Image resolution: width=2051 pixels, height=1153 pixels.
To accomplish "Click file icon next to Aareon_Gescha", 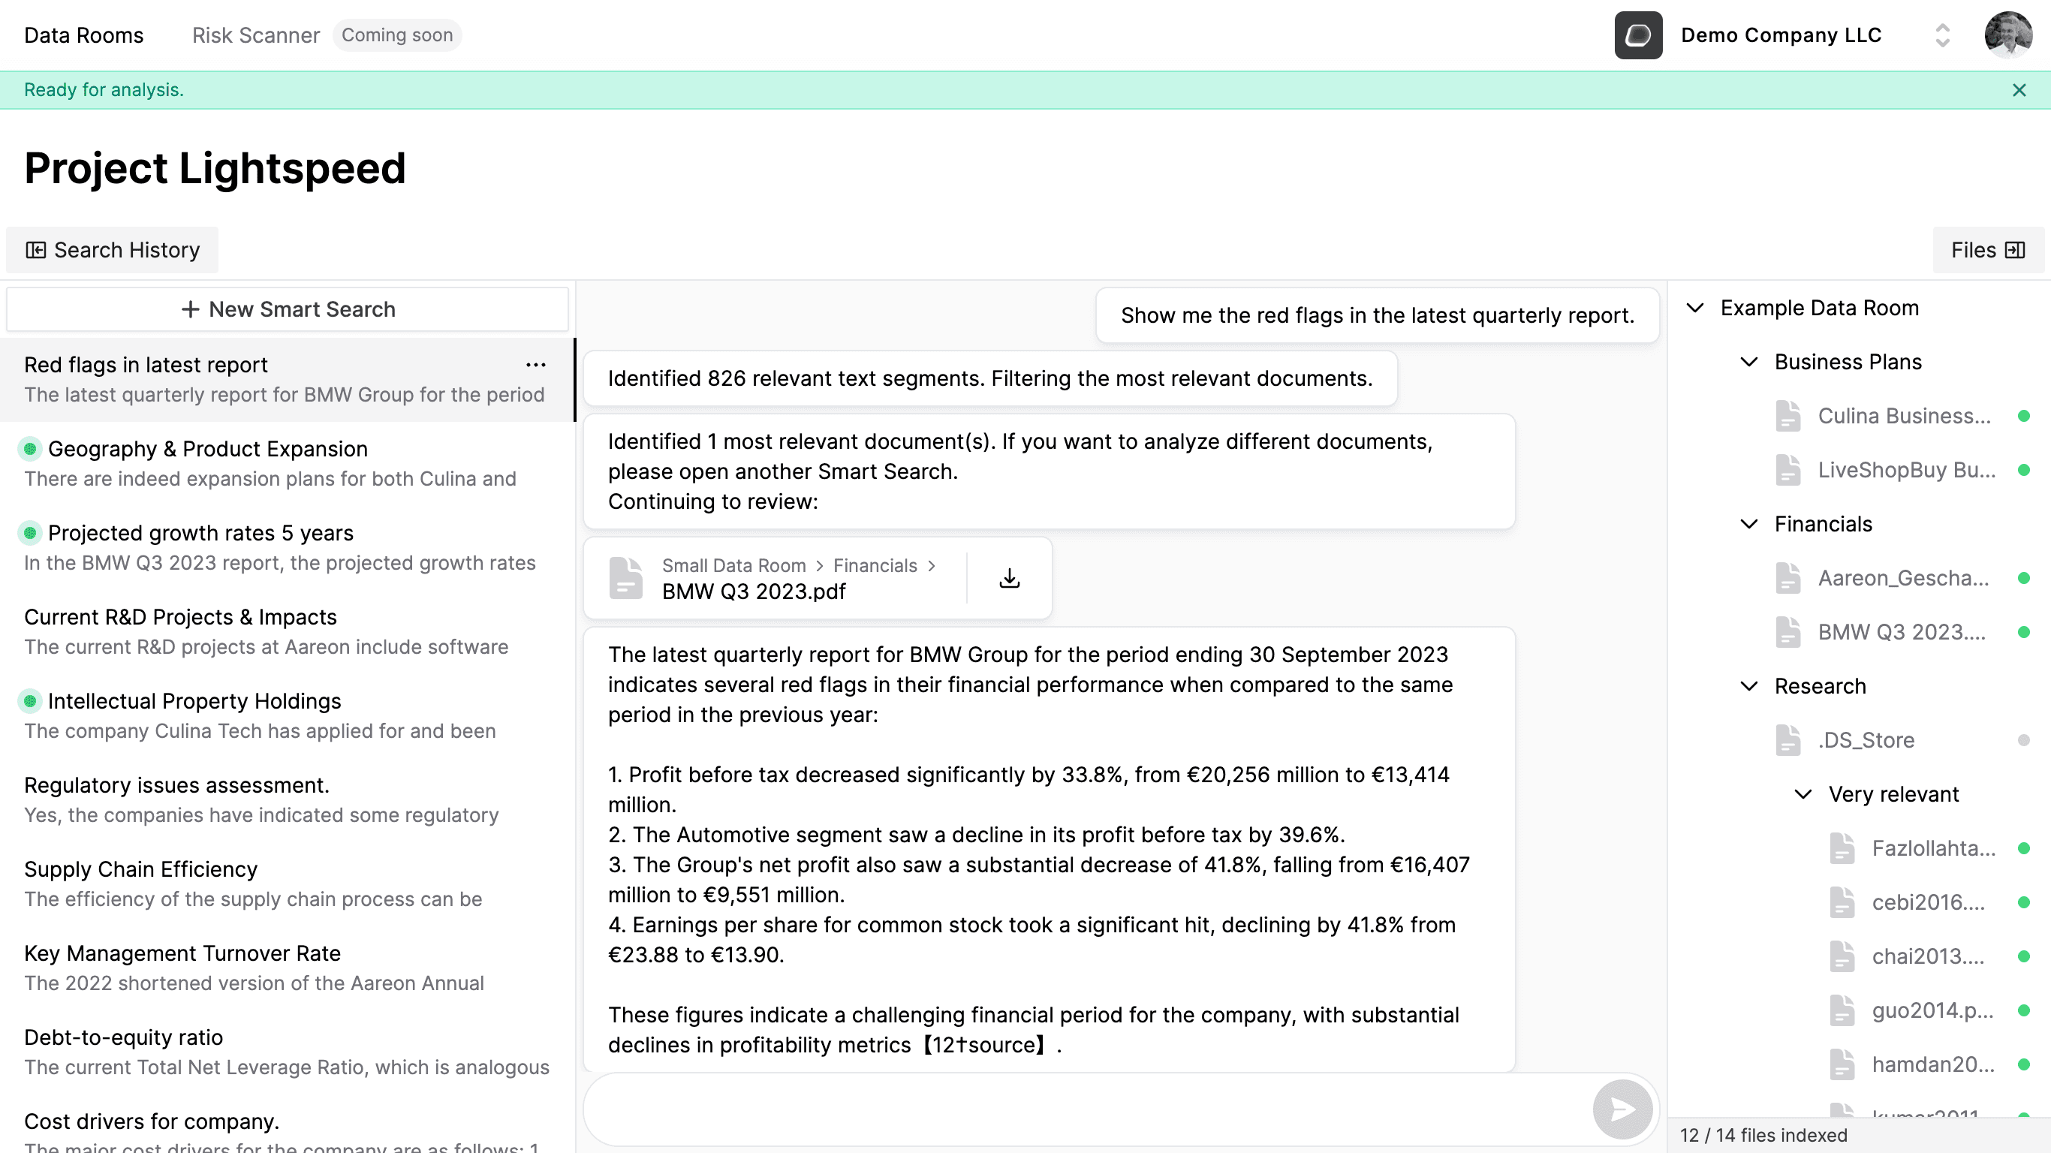I will (x=1787, y=579).
